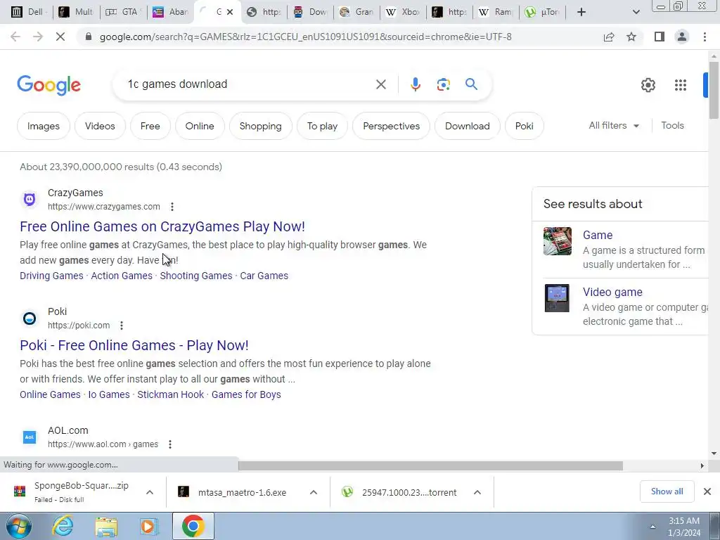This screenshot has width=720, height=540.
Task: Expand options for the torrent download
Action: tap(477, 492)
